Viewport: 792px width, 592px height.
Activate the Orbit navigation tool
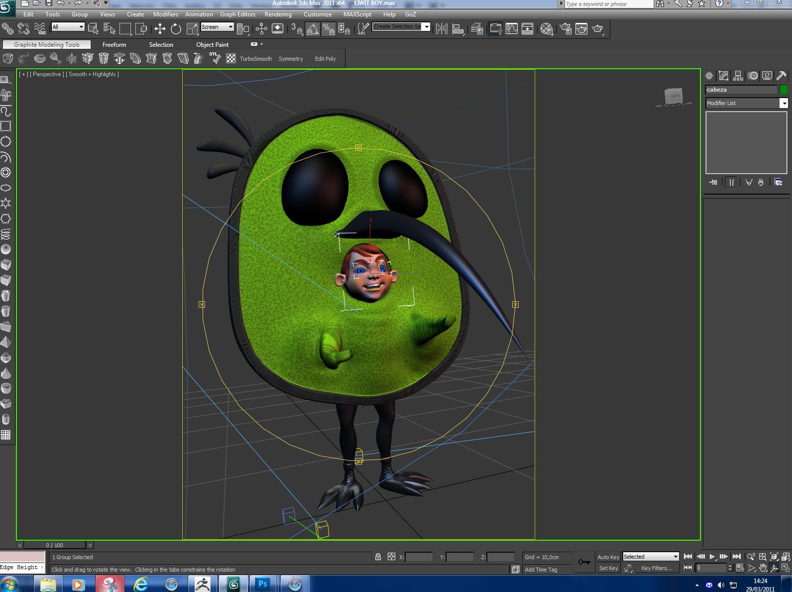(775, 568)
